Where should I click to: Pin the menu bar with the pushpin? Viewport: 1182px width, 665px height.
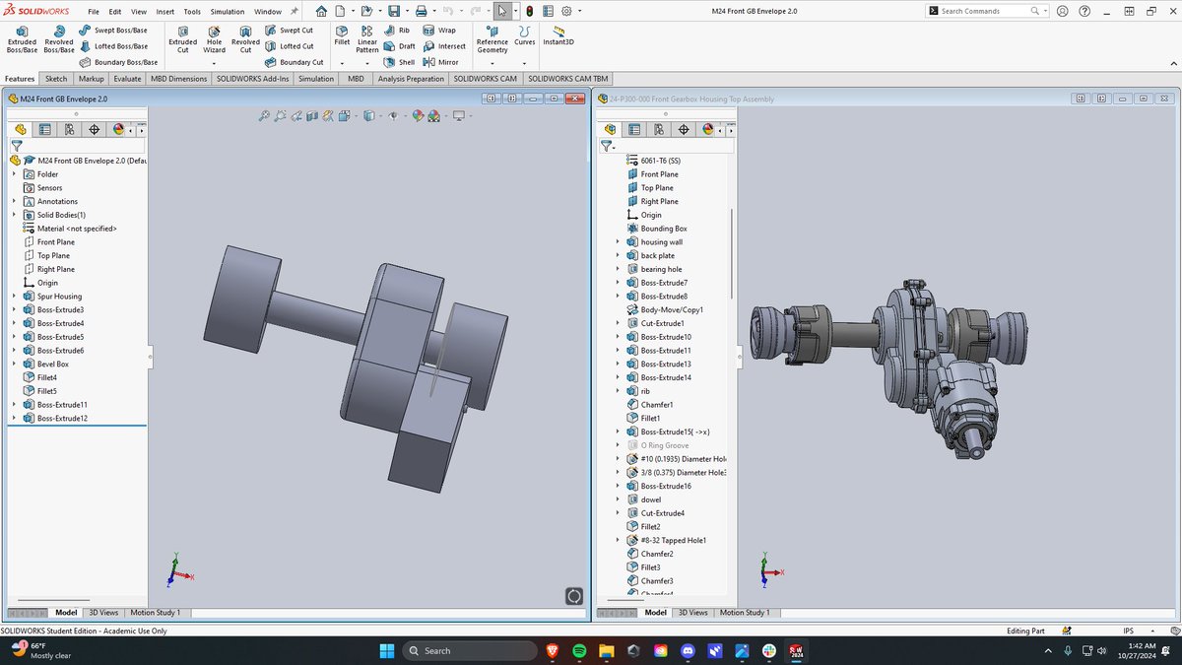294,11
